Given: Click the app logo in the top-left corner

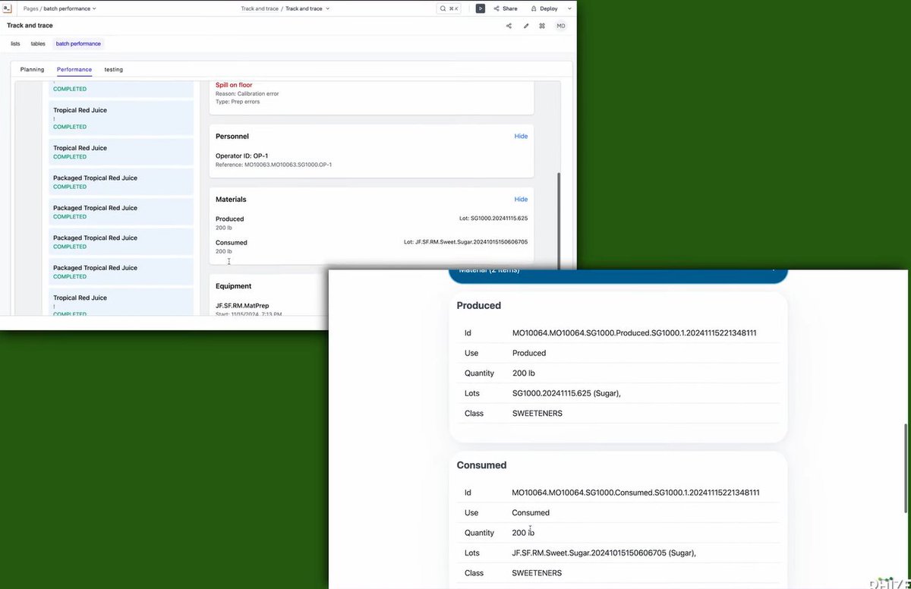Looking at the screenshot, I should pos(8,8).
